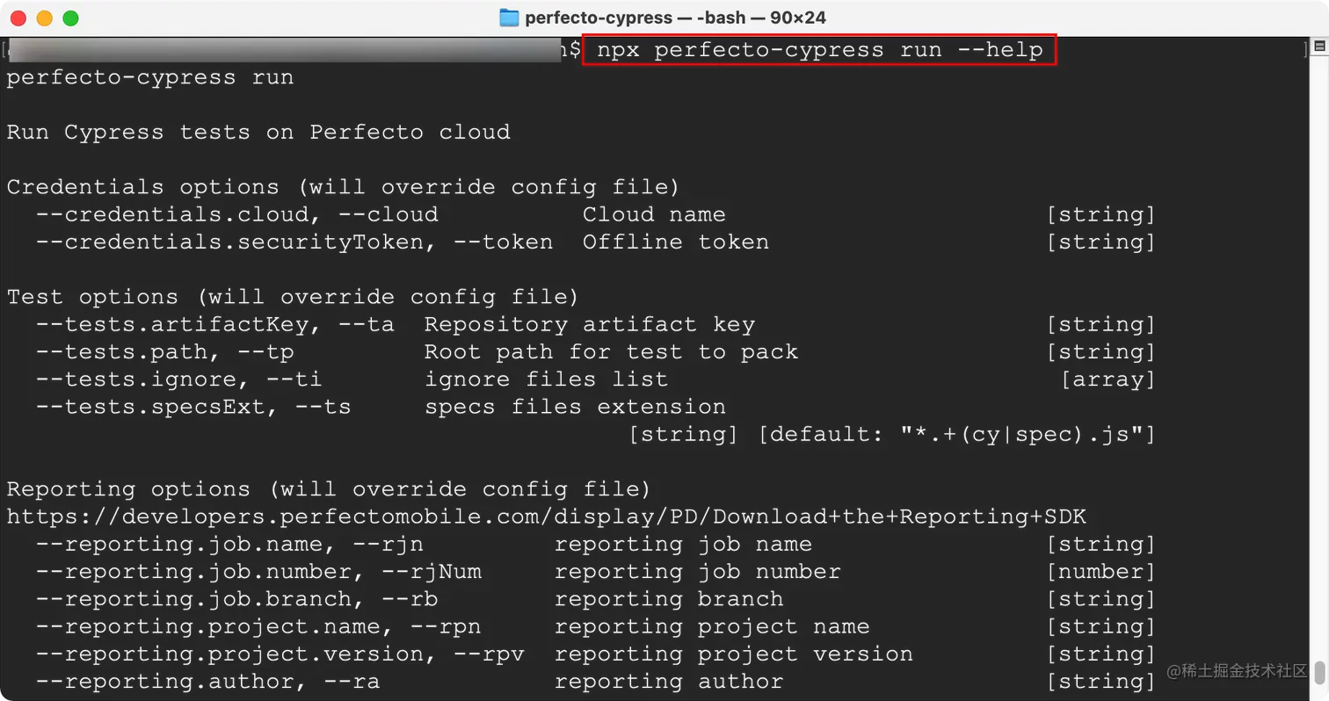Click the line 'Run Cypress tests on Perfecto cloud'
The width and height of the screenshot is (1329, 701).
click(x=258, y=133)
